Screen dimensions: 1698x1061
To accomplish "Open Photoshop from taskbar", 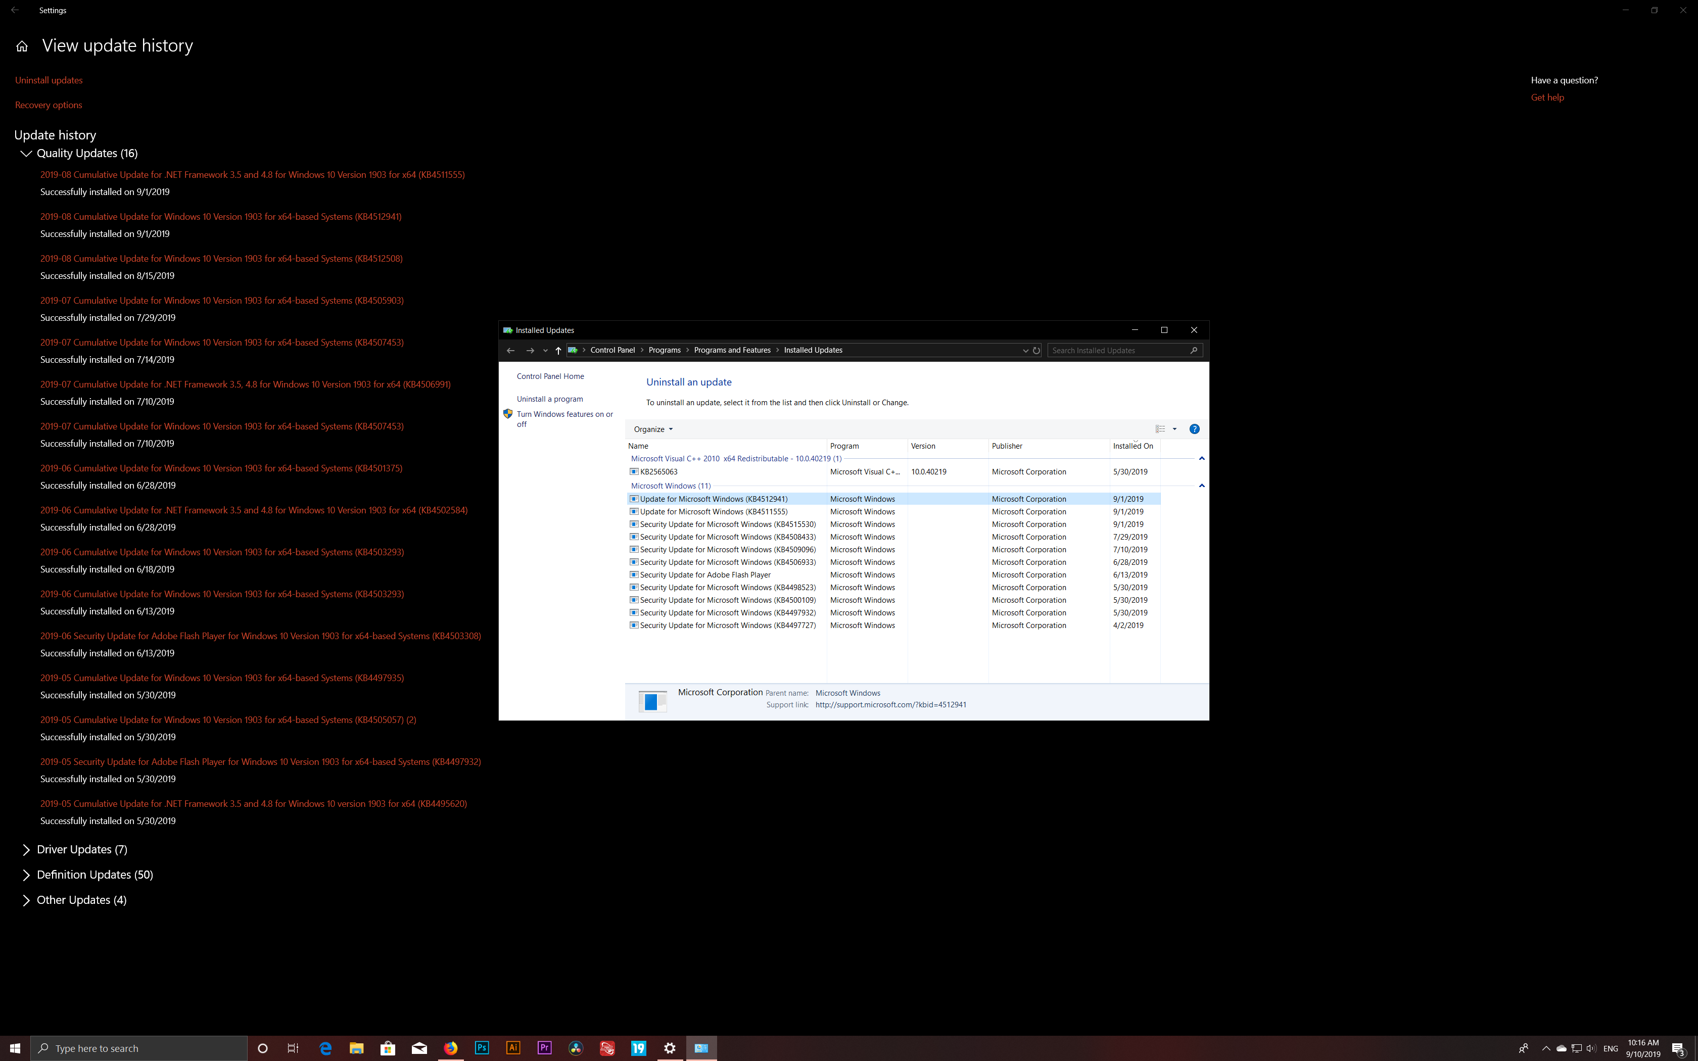I will pyautogui.click(x=482, y=1048).
